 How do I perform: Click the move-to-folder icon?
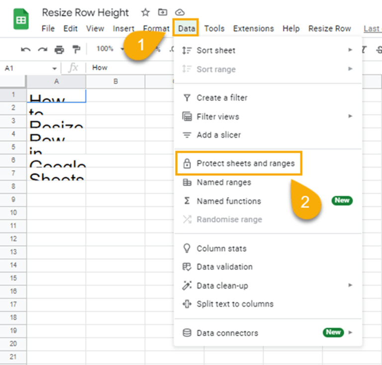pyautogui.click(x=163, y=12)
